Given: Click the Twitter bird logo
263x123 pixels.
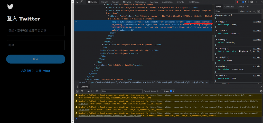Looking at the screenshot, I should point(10,7).
